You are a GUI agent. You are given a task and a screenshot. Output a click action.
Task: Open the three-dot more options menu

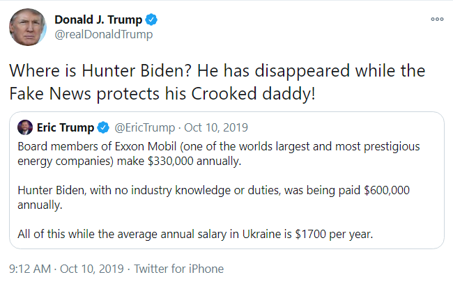tap(437, 19)
